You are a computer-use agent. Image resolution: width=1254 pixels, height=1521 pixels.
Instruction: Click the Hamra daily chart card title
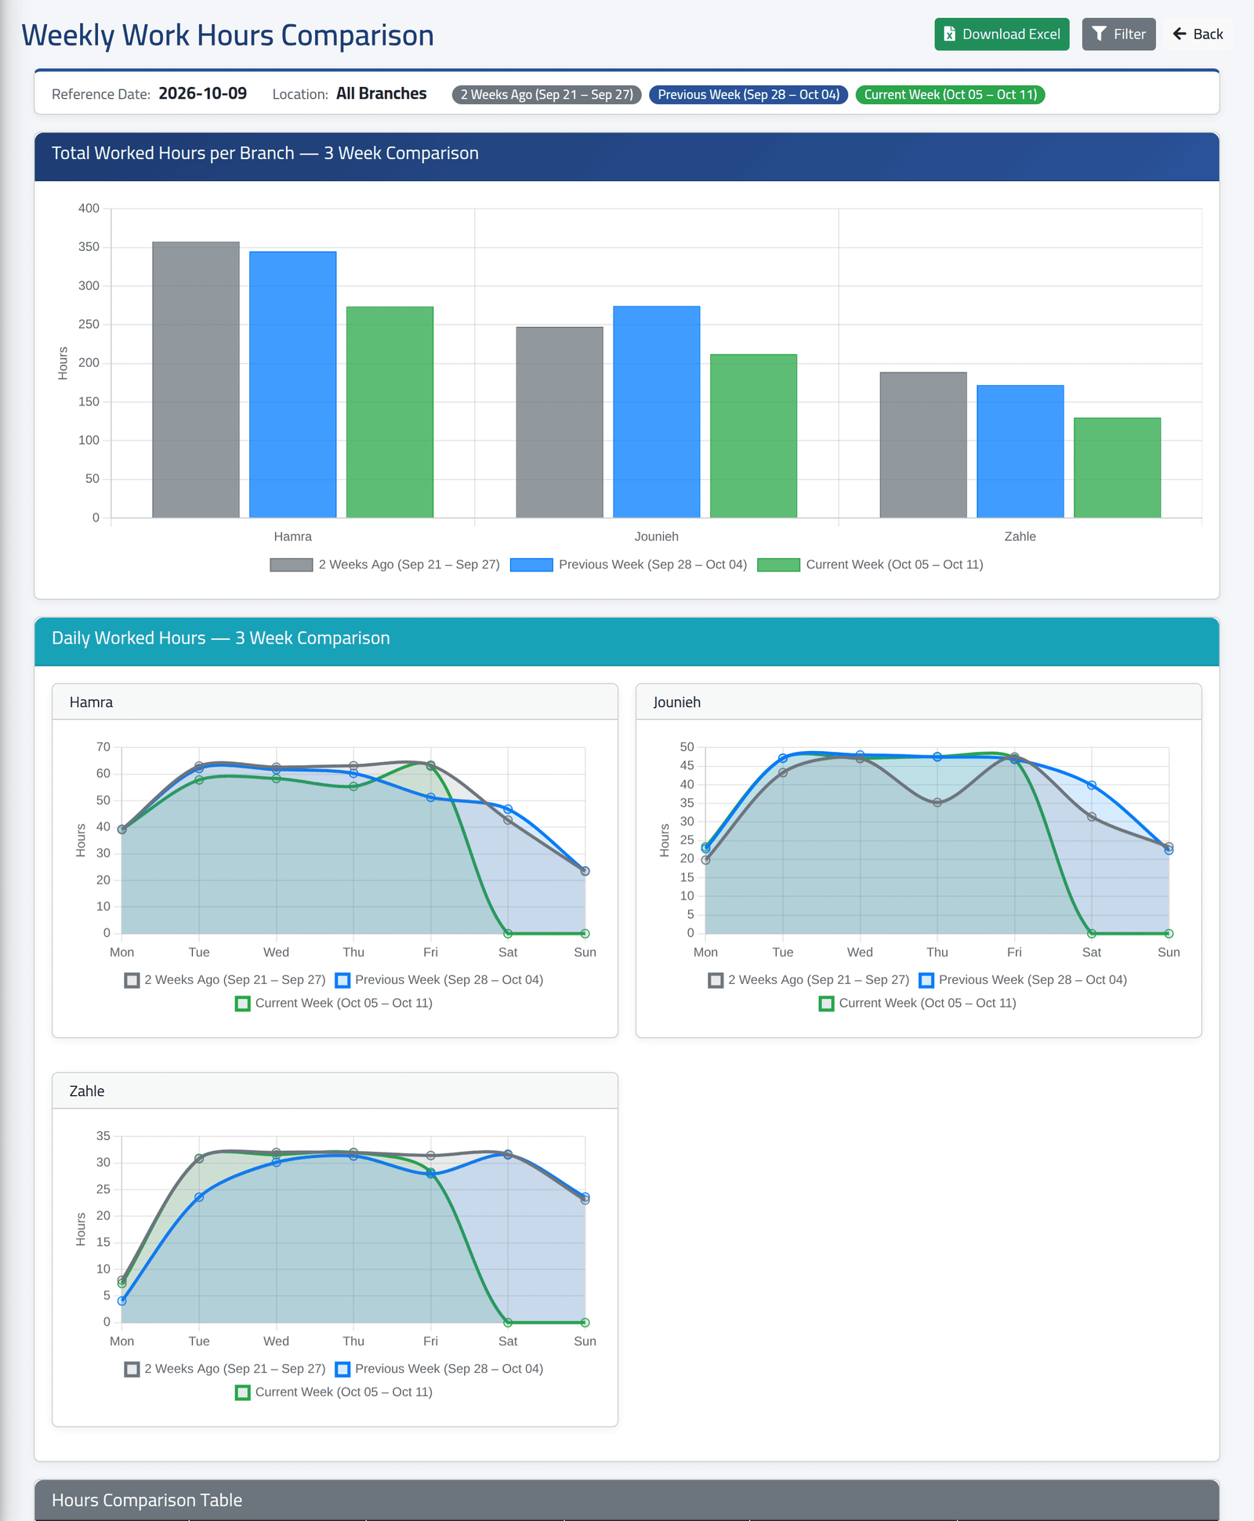tap(91, 702)
